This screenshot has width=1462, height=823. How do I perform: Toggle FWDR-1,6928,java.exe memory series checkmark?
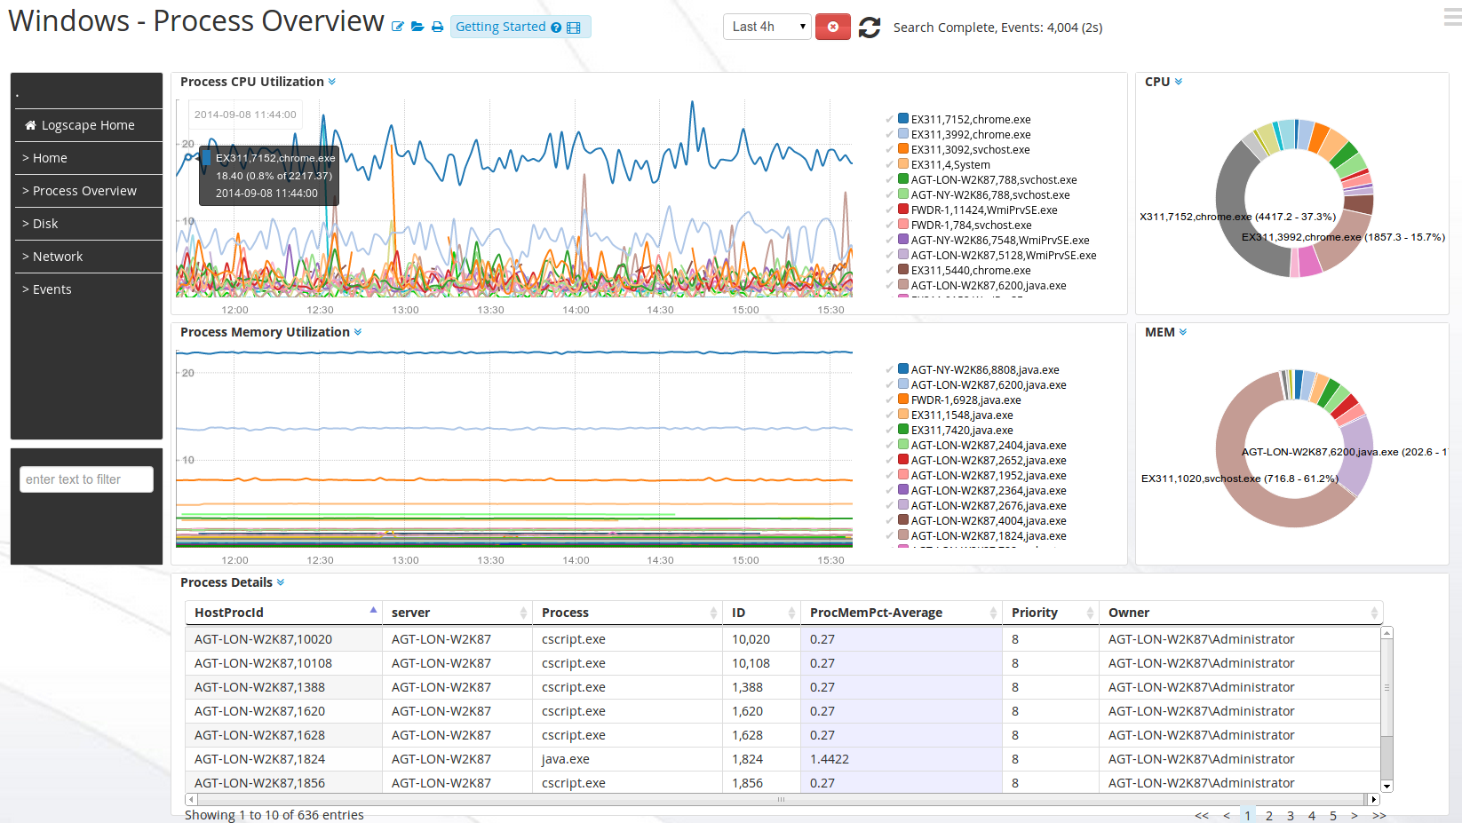[889, 400]
